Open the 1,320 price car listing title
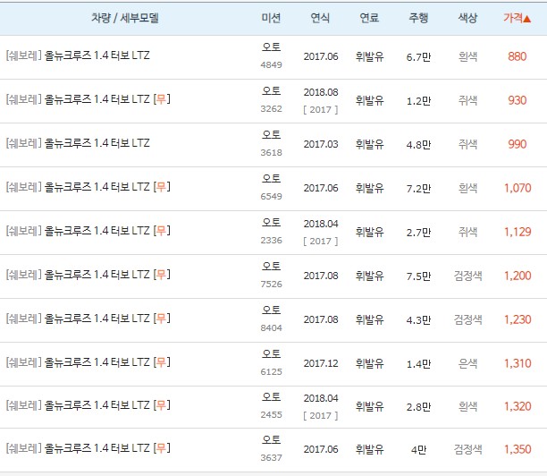 coord(88,405)
